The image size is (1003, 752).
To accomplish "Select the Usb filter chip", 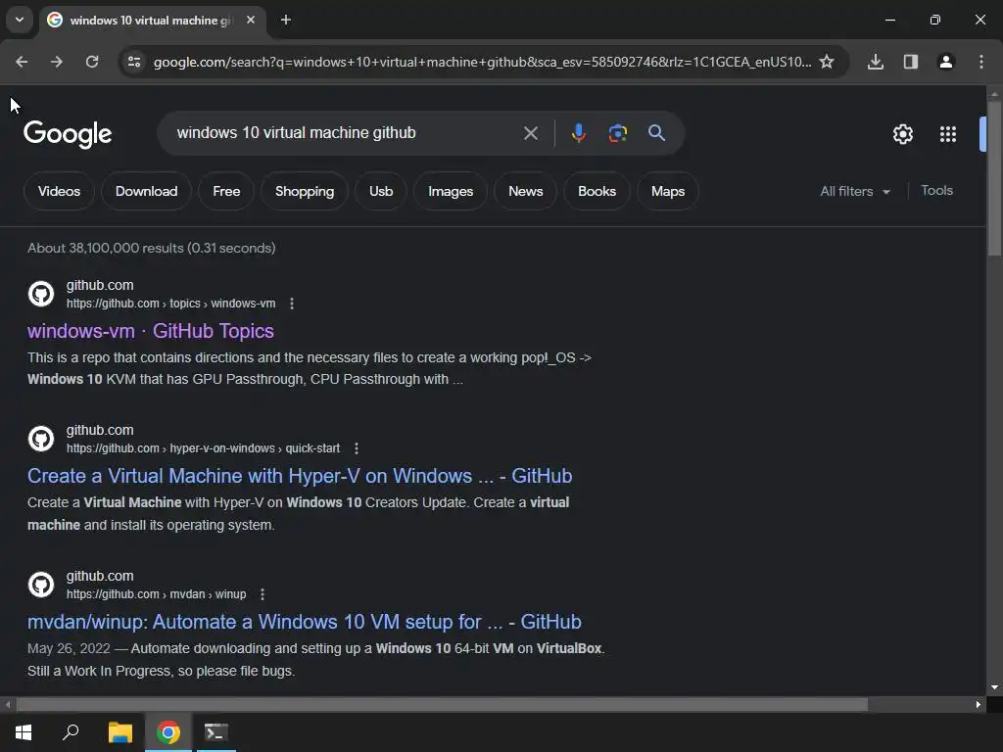I will 381,191.
